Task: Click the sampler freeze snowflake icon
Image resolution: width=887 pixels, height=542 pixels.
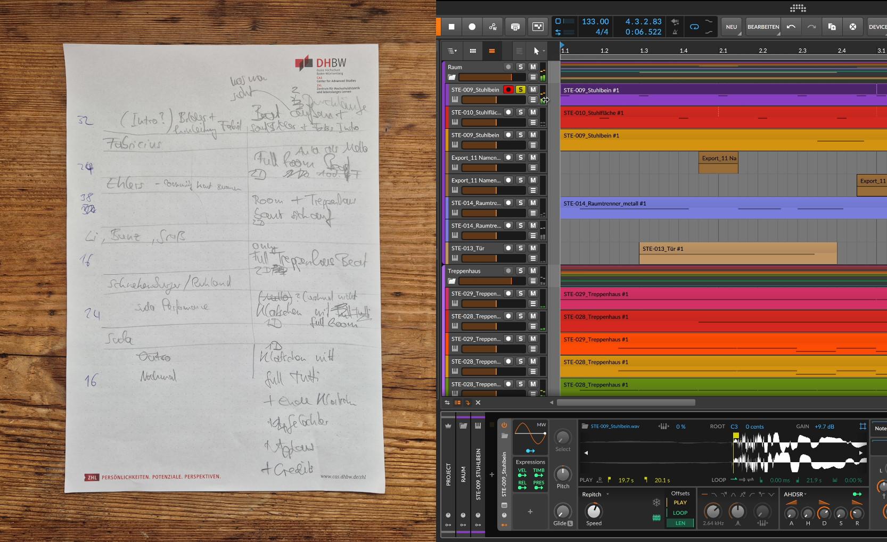Action: (x=656, y=503)
